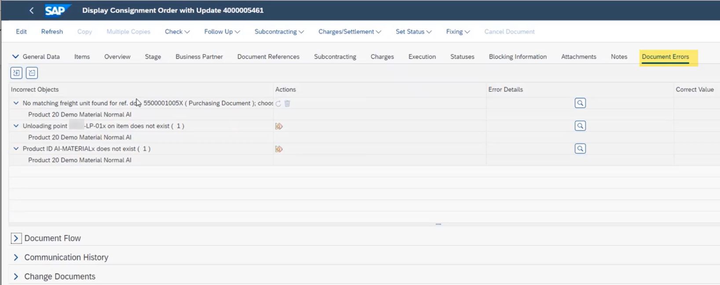This screenshot has width=720, height=285.
Task: Expand the Document Flow section
Action: click(16, 238)
